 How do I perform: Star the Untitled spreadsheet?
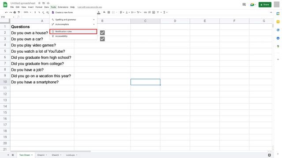[x=39, y=3]
